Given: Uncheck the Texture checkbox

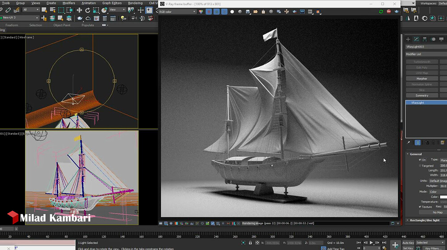Looking at the screenshot, I should (x=420, y=206).
